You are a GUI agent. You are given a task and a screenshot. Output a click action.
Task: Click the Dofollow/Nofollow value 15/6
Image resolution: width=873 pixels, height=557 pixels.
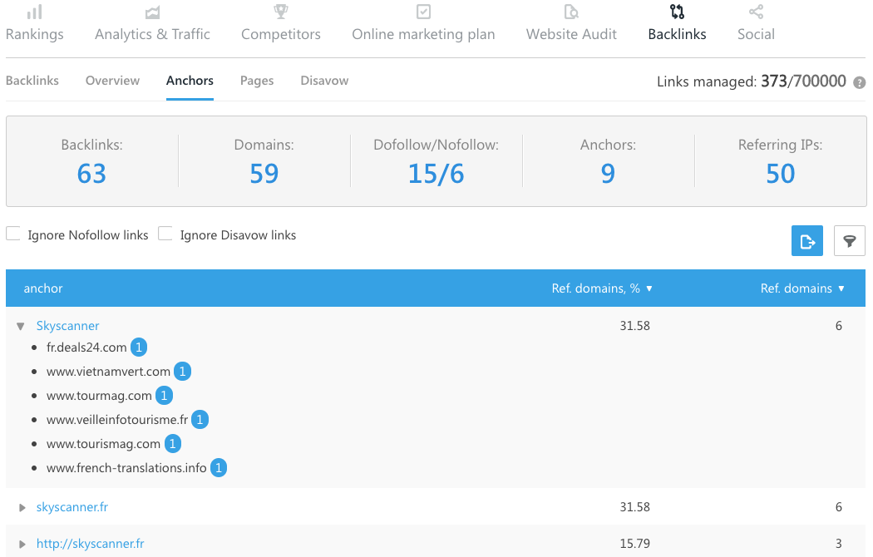click(x=436, y=174)
